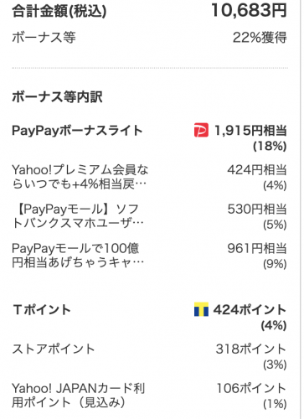The height and width of the screenshot is (419, 304).
Task: Click the ストアポイント row label
Action: tap(54, 349)
